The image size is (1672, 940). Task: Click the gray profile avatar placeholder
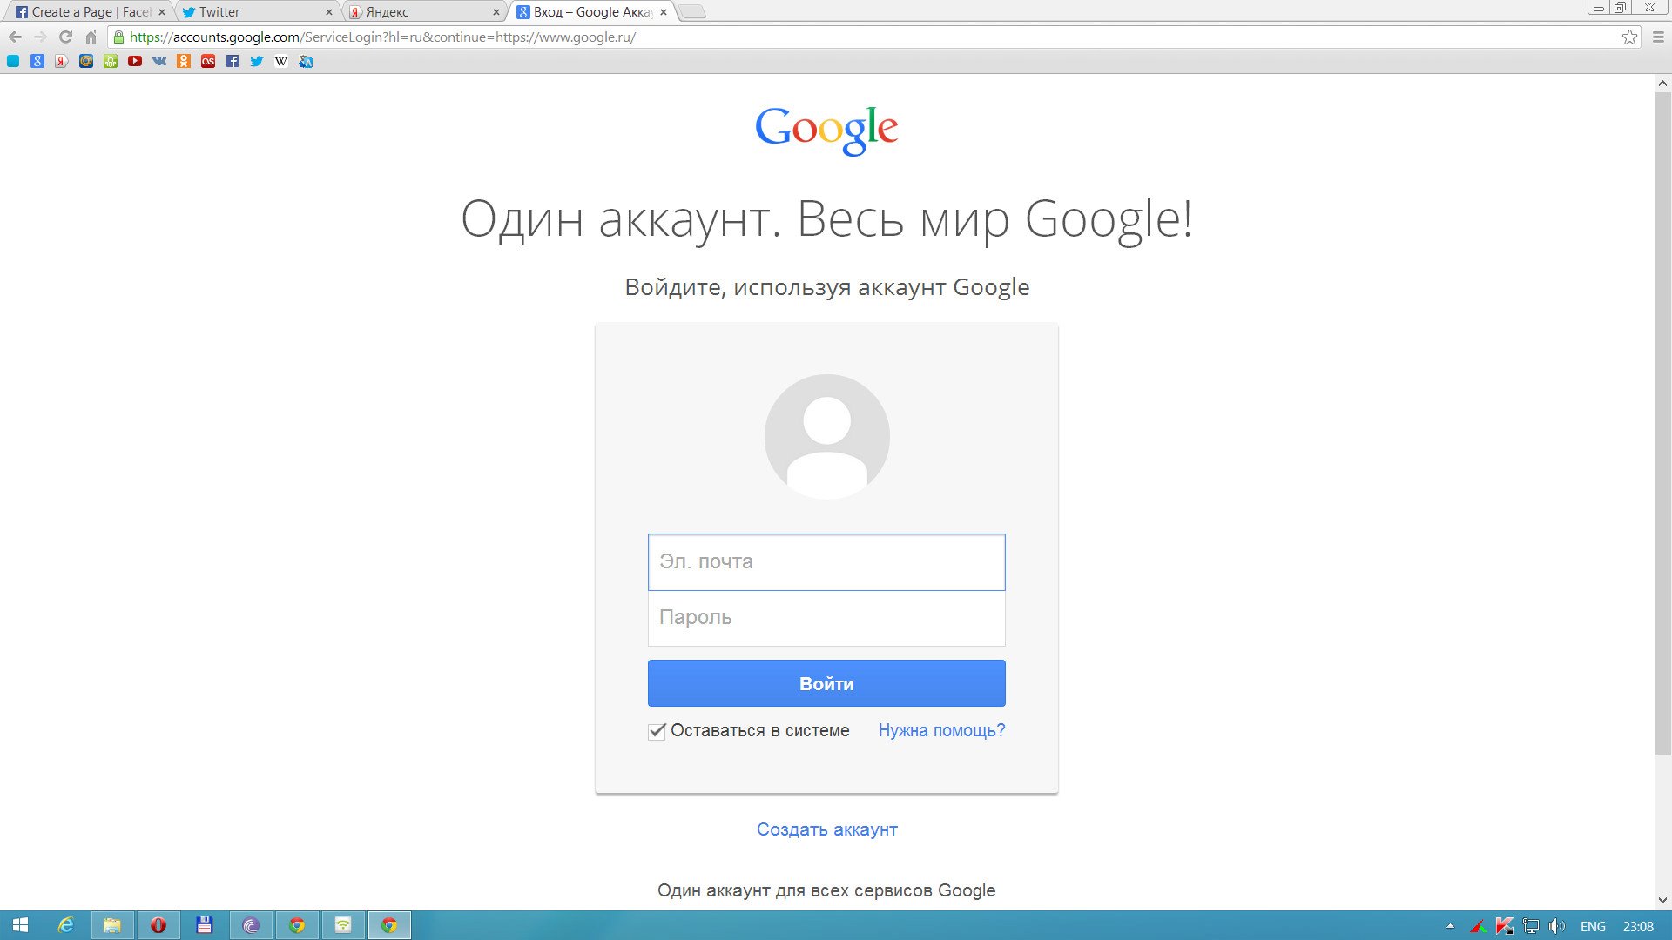coord(826,437)
